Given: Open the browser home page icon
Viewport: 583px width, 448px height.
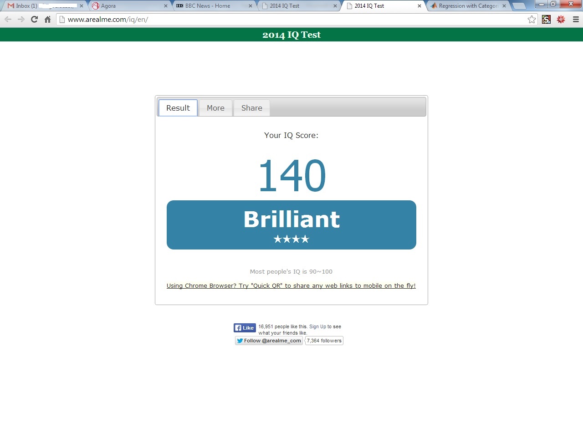Looking at the screenshot, I should click(x=47, y=19).
